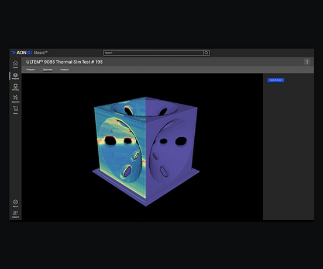Open the Store shopping cart icon
Screen dimensions: 323x269
click(15, 110)
